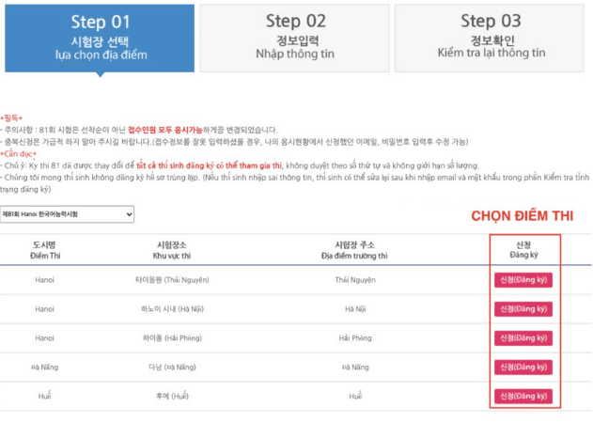Image resolution: width=593 pixels, height=423 pixels.
Task: Click the 신청 Đăng ký column header
Action: pyautogui.click(x=523, y=249)
